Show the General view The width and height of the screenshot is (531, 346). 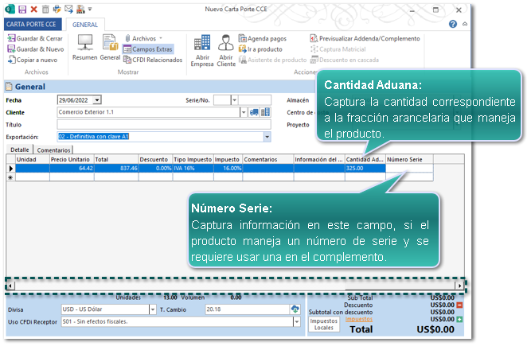110,47
